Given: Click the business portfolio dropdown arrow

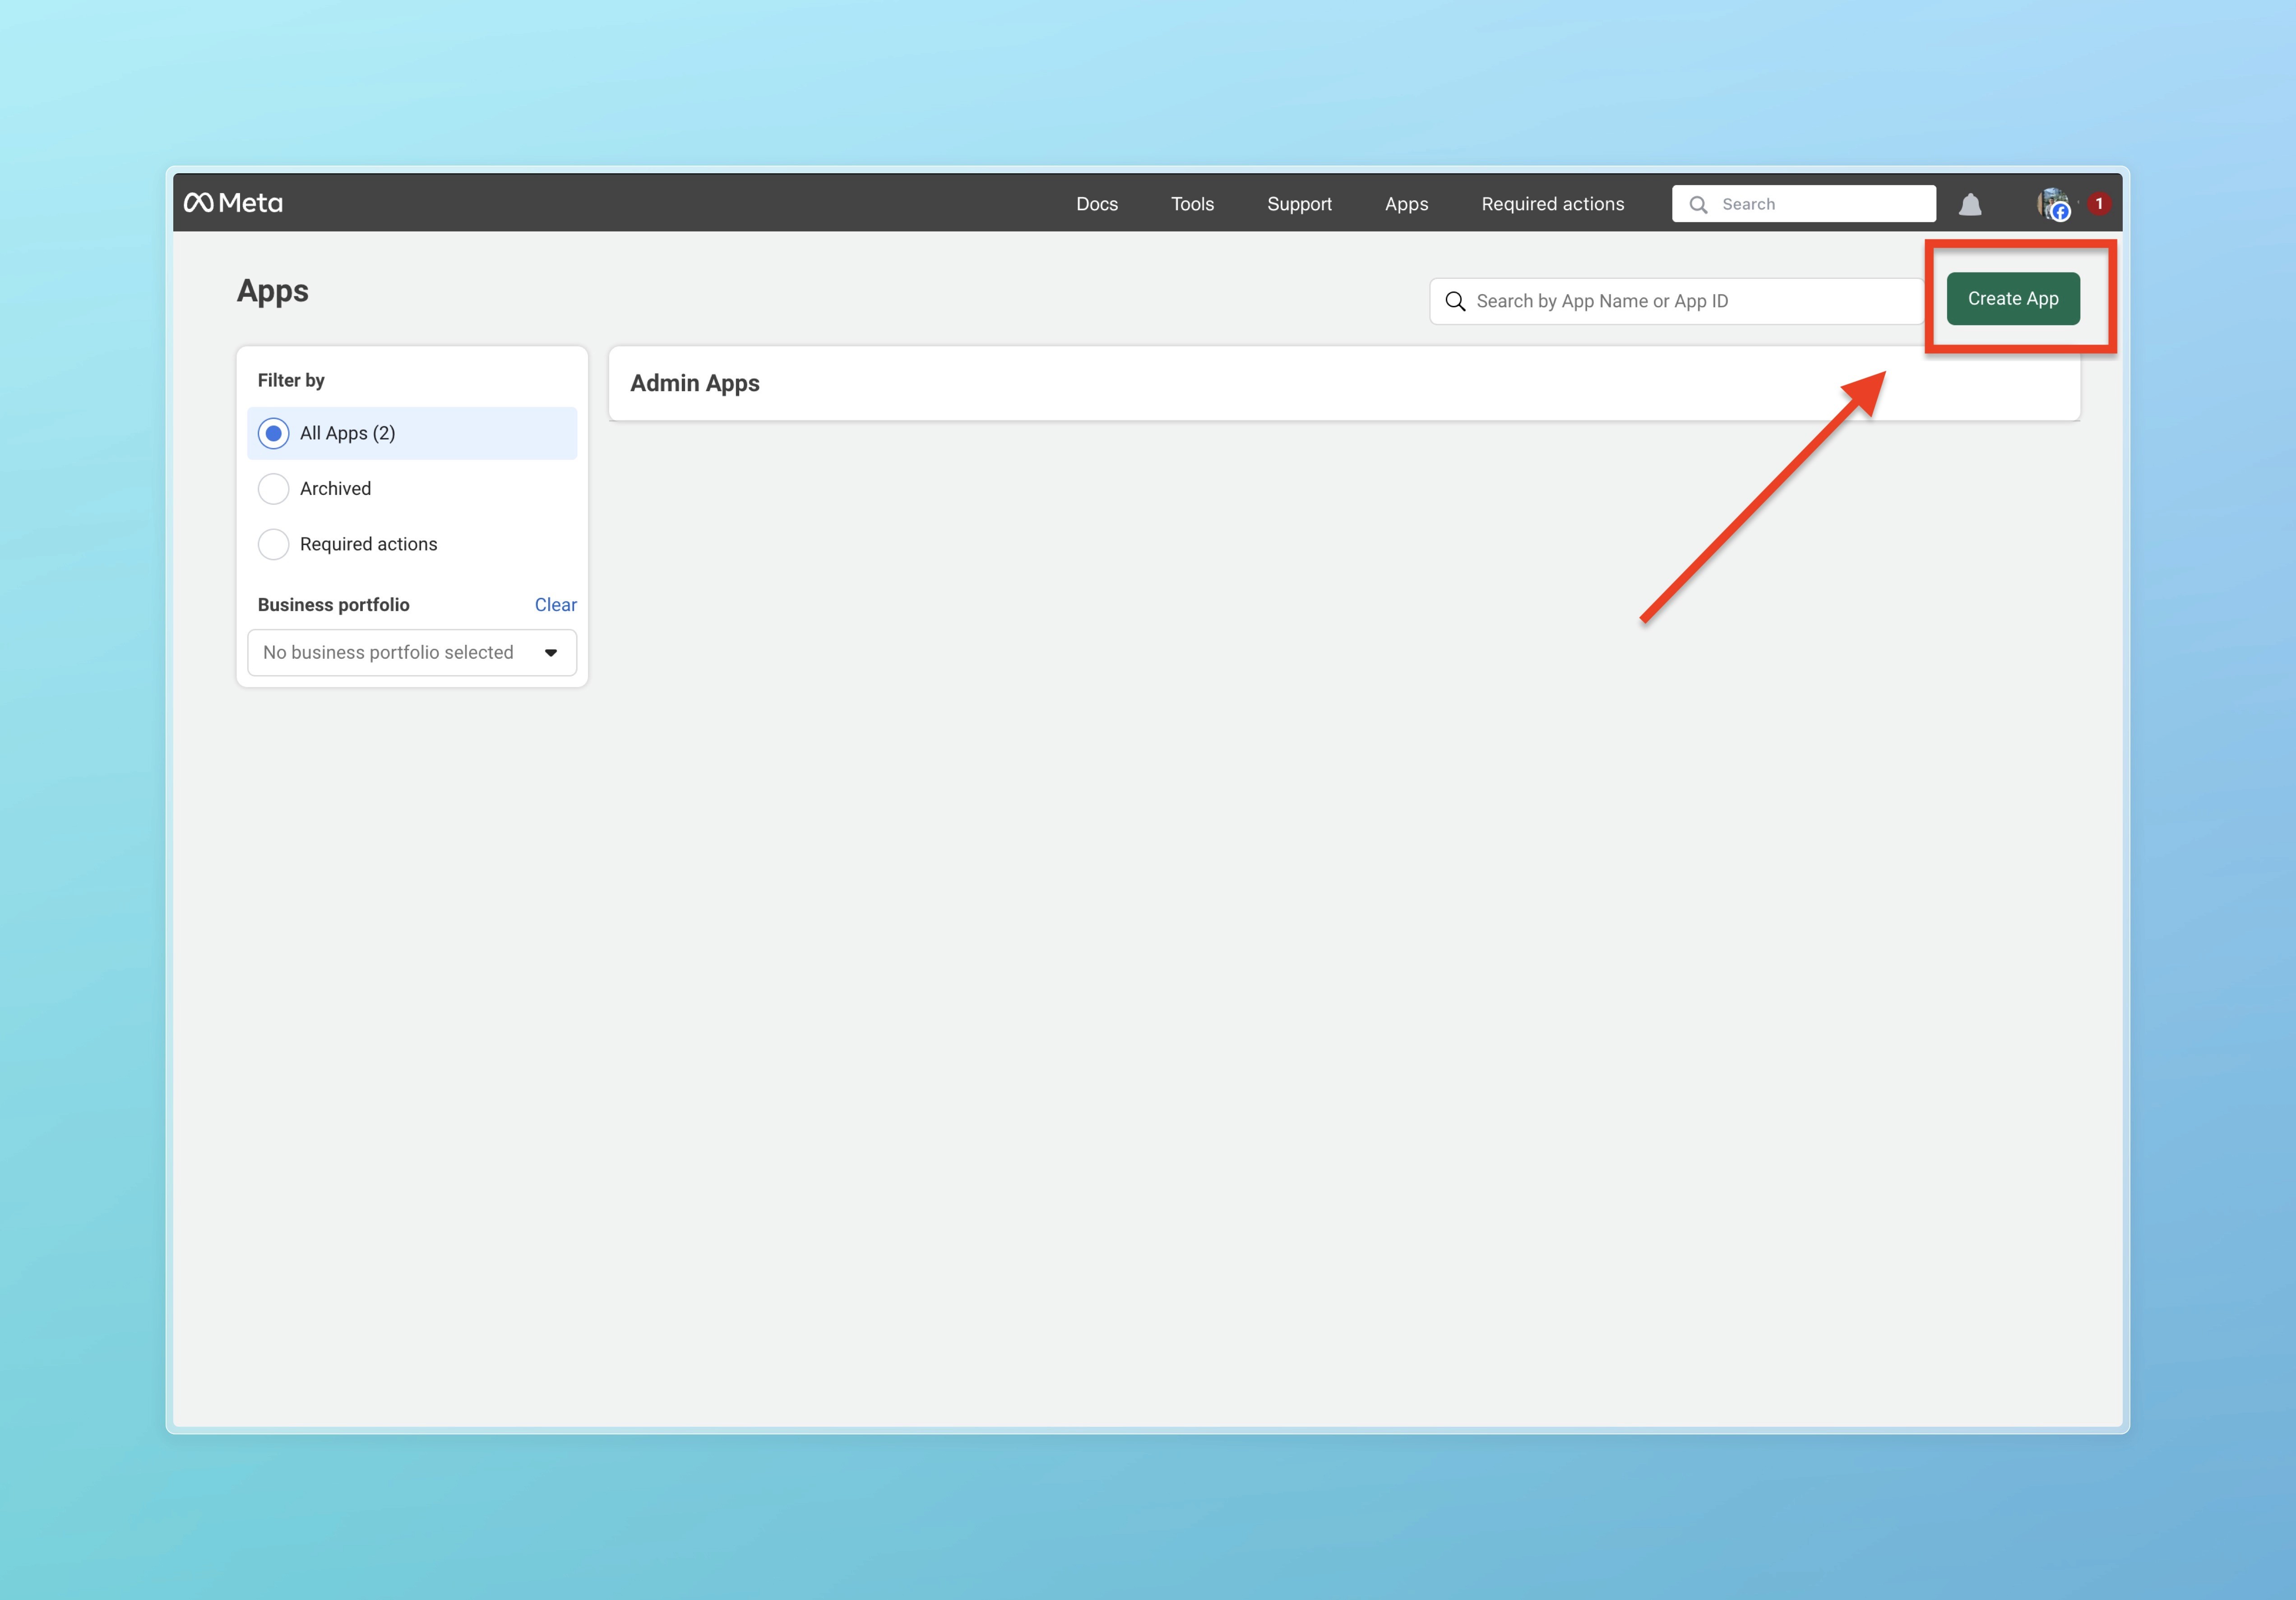Looking at the screenshot, I should point(551,652).
